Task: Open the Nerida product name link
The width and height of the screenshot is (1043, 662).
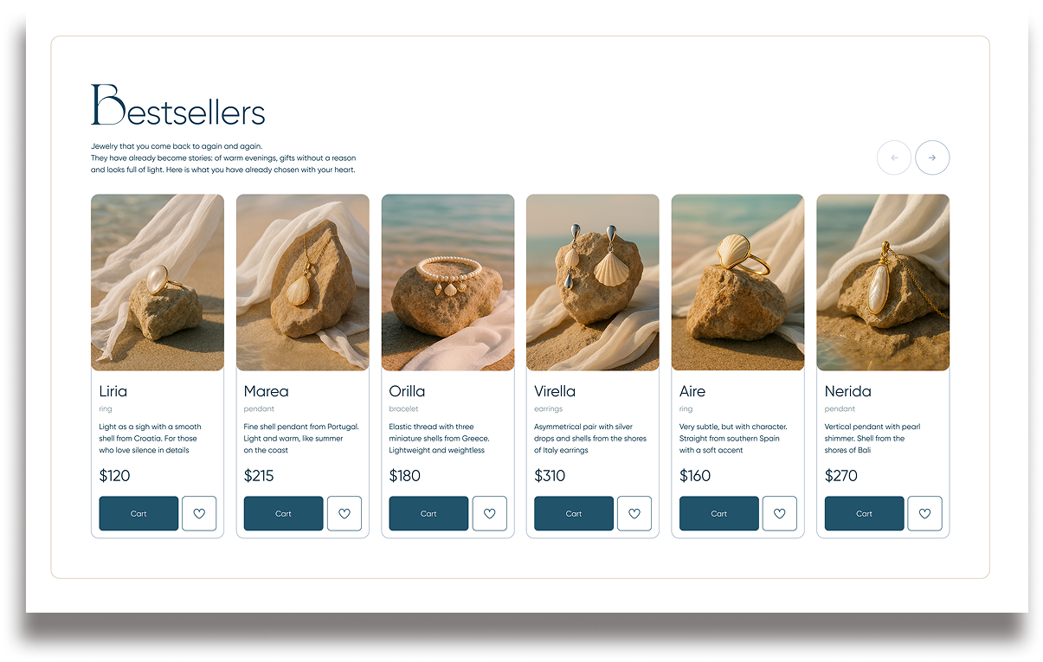Action: [x=847, y=391]
